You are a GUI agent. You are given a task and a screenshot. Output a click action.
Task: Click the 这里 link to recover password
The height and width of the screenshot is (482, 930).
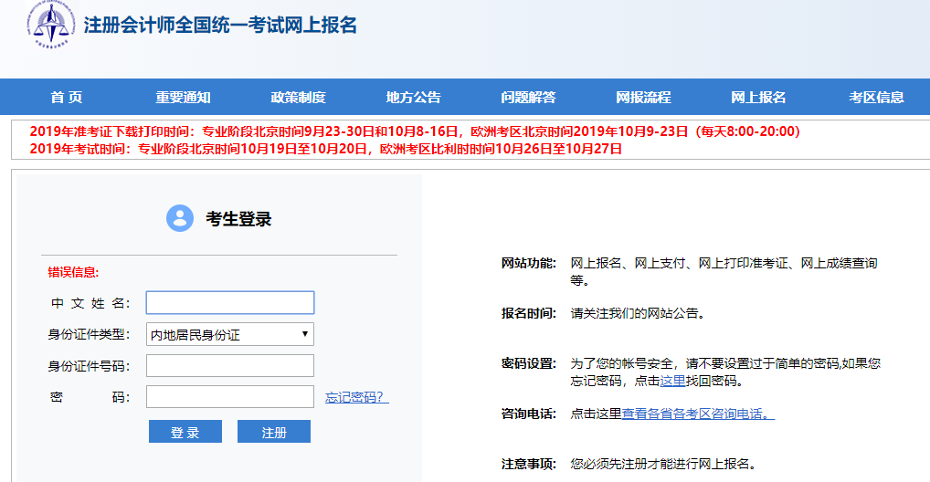coord(672,381)
